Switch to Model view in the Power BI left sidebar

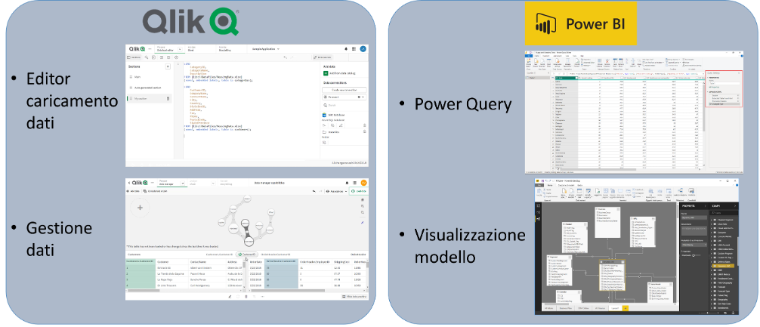point(538,219)
